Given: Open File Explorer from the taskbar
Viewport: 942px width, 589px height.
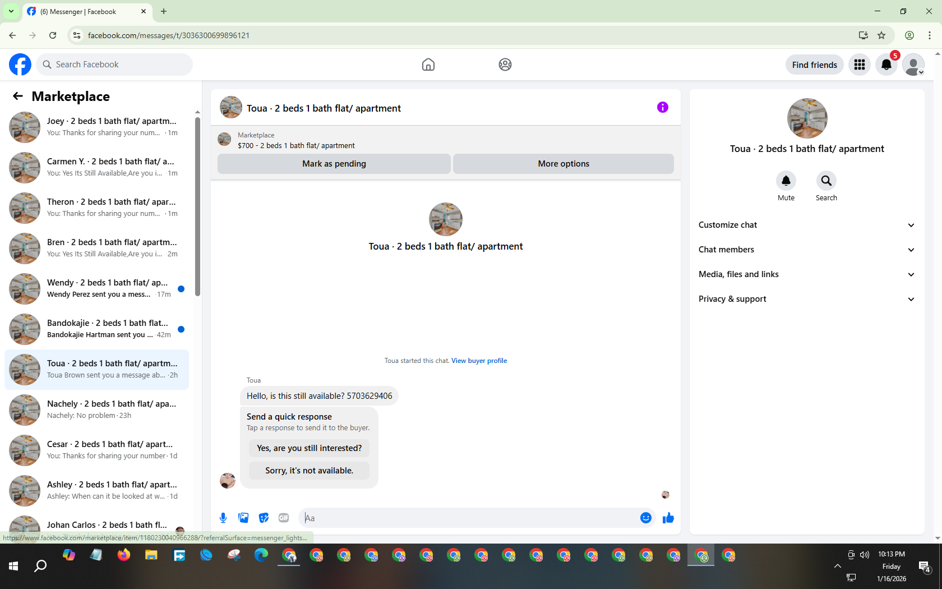Looking at the screenshot, I should (151, 555).
